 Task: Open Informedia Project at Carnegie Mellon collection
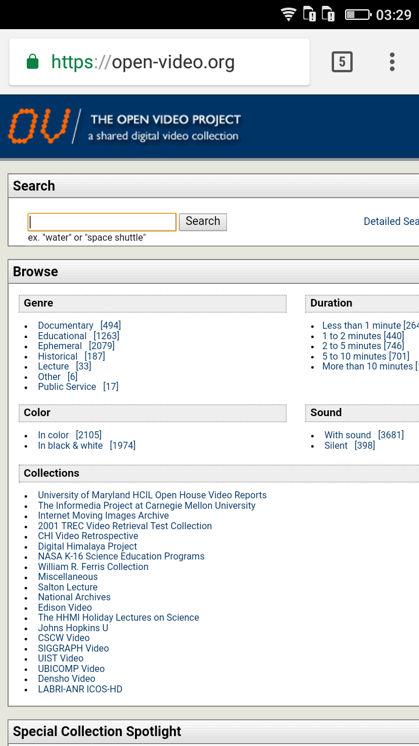coord(147,505)
